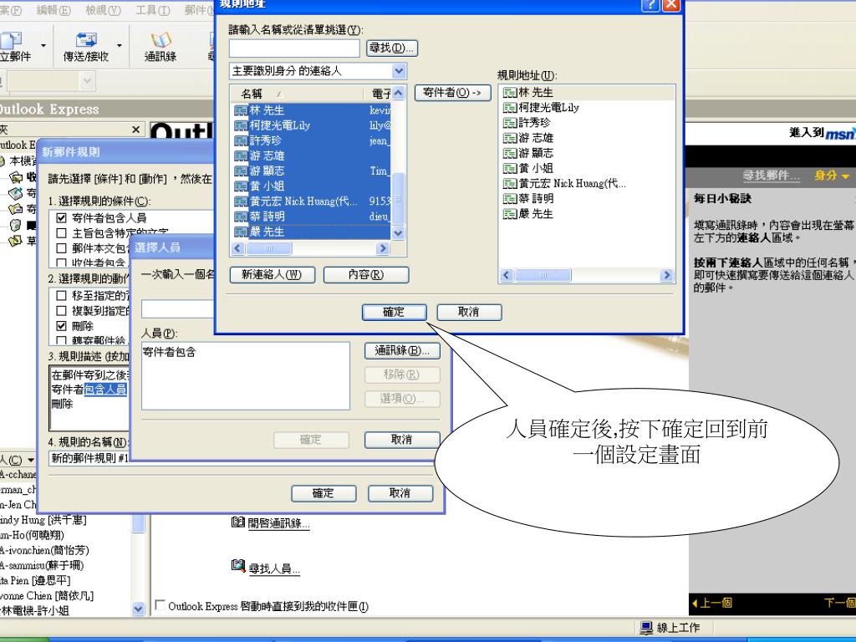
Task: Select contact A-ivonchien(簡怡芳) in contacts pane
Action: 45,550
